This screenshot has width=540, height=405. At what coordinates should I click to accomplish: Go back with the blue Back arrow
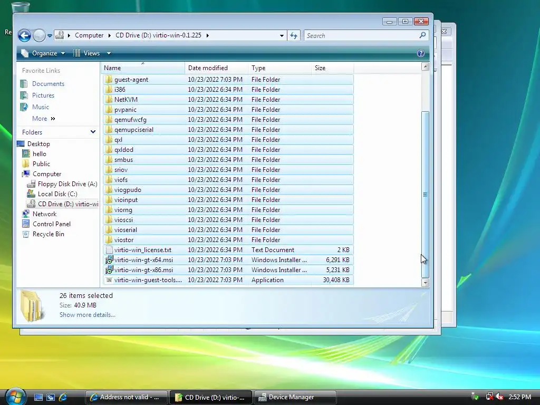click(24, 35)
